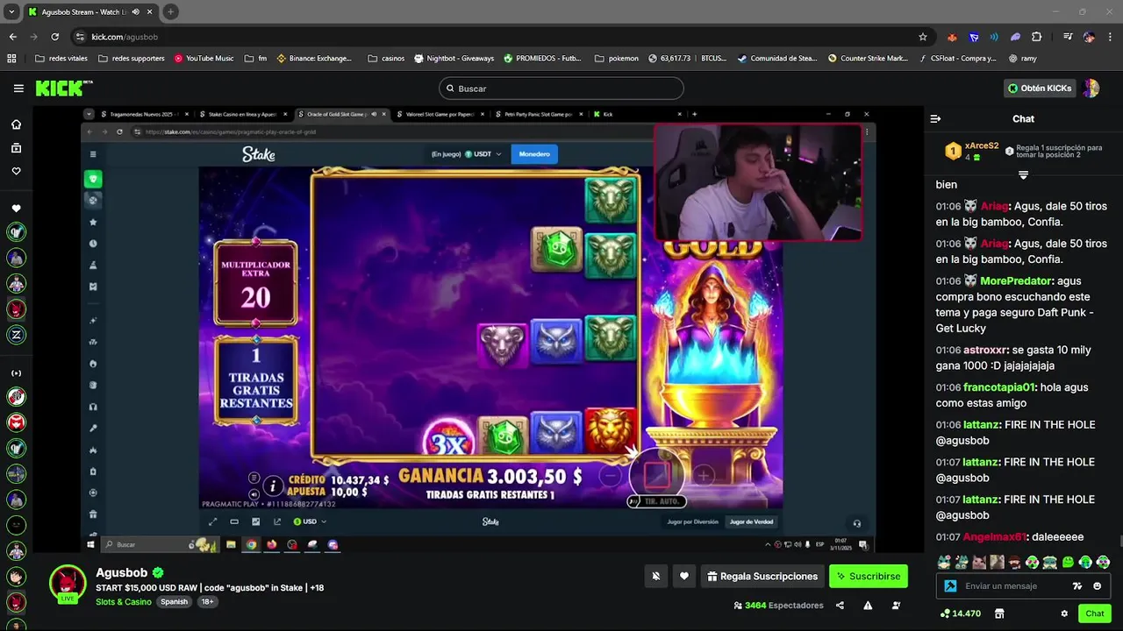The image size is (1123, 631).
Task: Click the 14.470 channel points balance
Action: pos(960,613)
